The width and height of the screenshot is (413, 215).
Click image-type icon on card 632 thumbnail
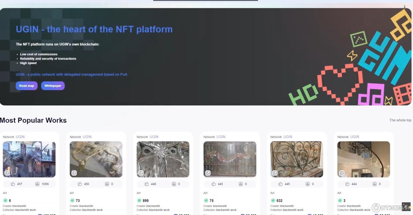(x=275, y=173)
